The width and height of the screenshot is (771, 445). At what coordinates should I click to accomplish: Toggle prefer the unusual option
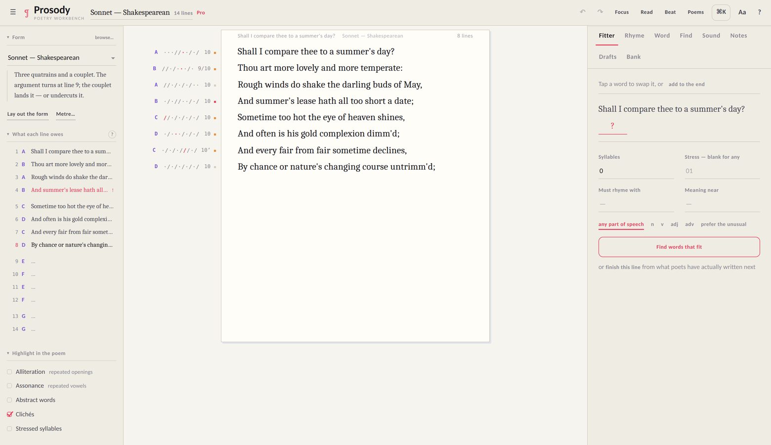point(724,224)
